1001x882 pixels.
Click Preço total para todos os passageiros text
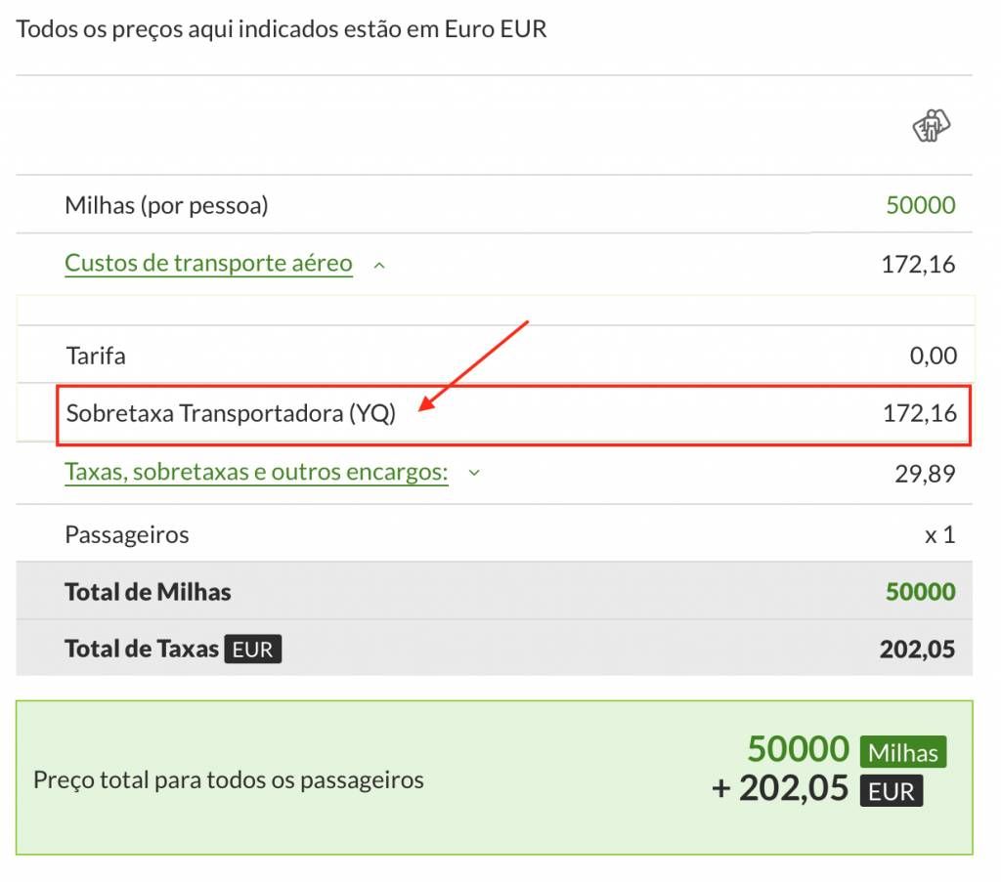point(229,780)
